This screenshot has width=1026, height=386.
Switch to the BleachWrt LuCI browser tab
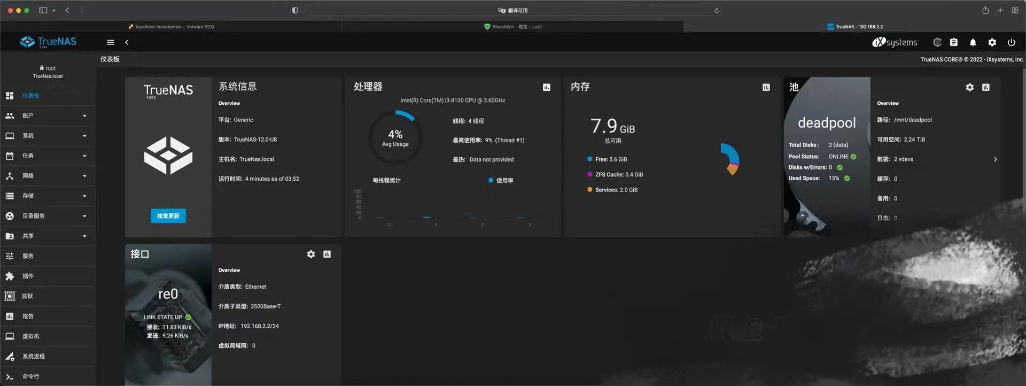[512, 26]
